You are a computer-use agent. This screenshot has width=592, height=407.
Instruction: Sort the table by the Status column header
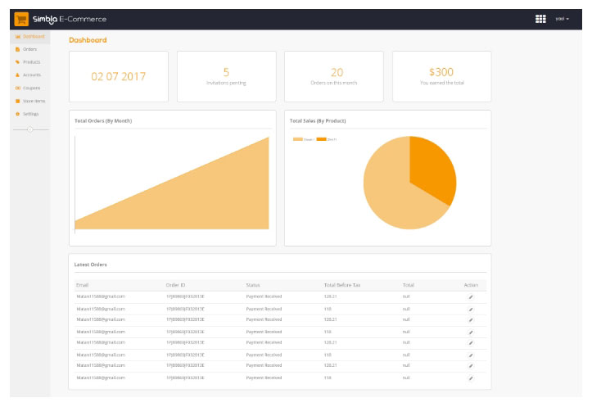253,285
